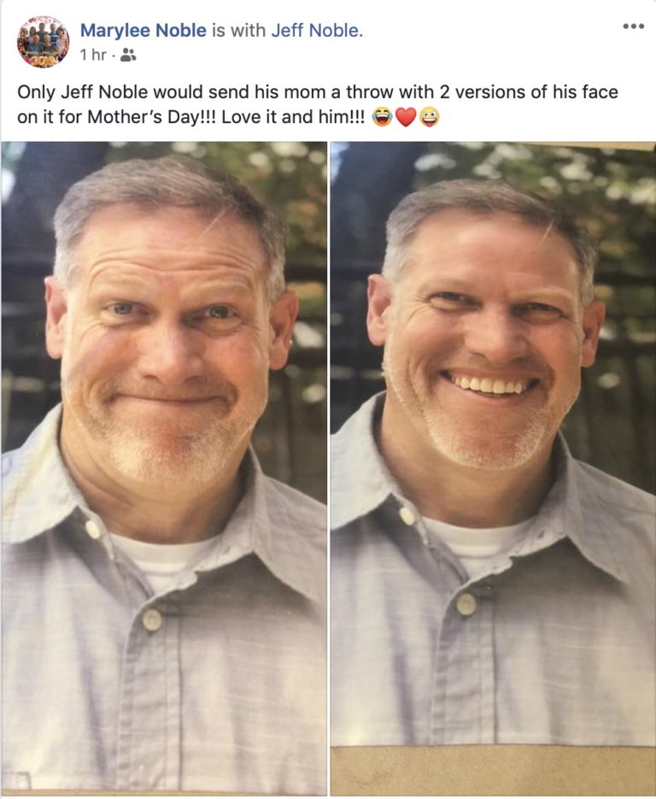The width and height of the screenshot is (656, 799).
Task: Open the right photo with toothy smile
Action: [x=493, y=467]
